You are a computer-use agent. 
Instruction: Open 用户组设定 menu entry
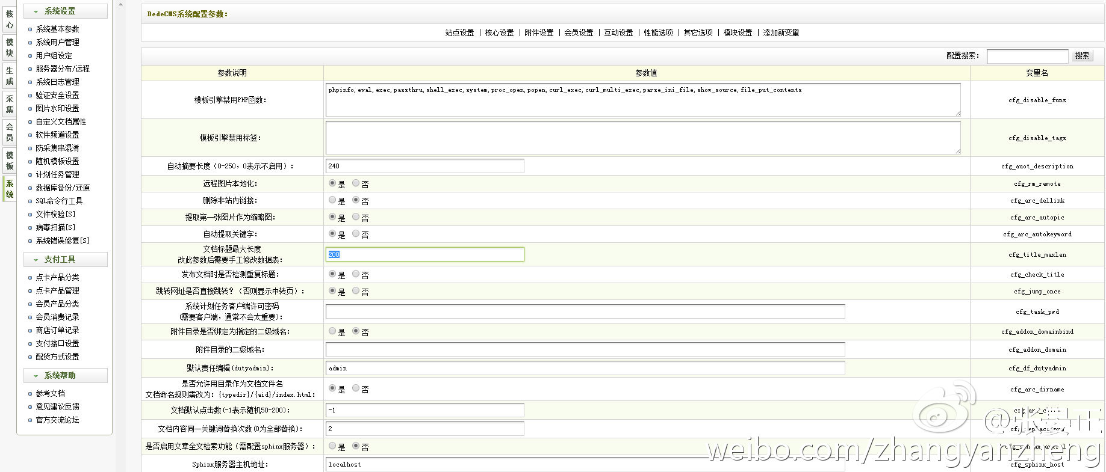[x=54, y=55]
